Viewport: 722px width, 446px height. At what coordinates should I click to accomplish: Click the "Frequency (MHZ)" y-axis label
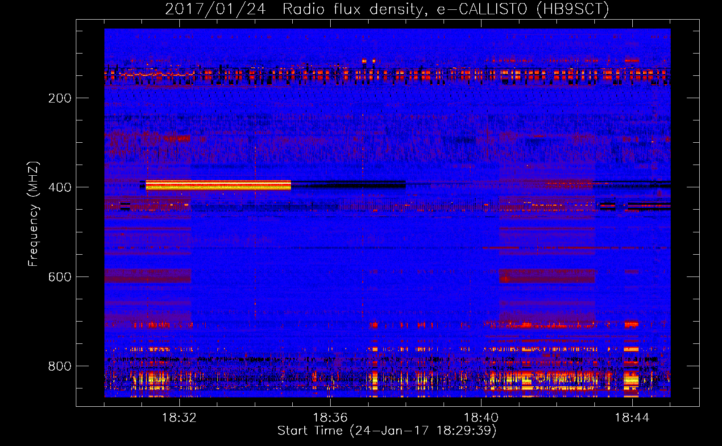tap(33, 214)
